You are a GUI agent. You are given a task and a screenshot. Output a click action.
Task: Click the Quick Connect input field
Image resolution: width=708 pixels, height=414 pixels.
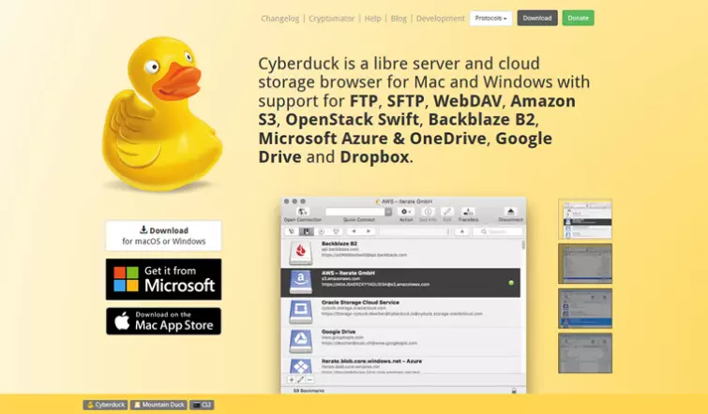(x=354, y=212)
